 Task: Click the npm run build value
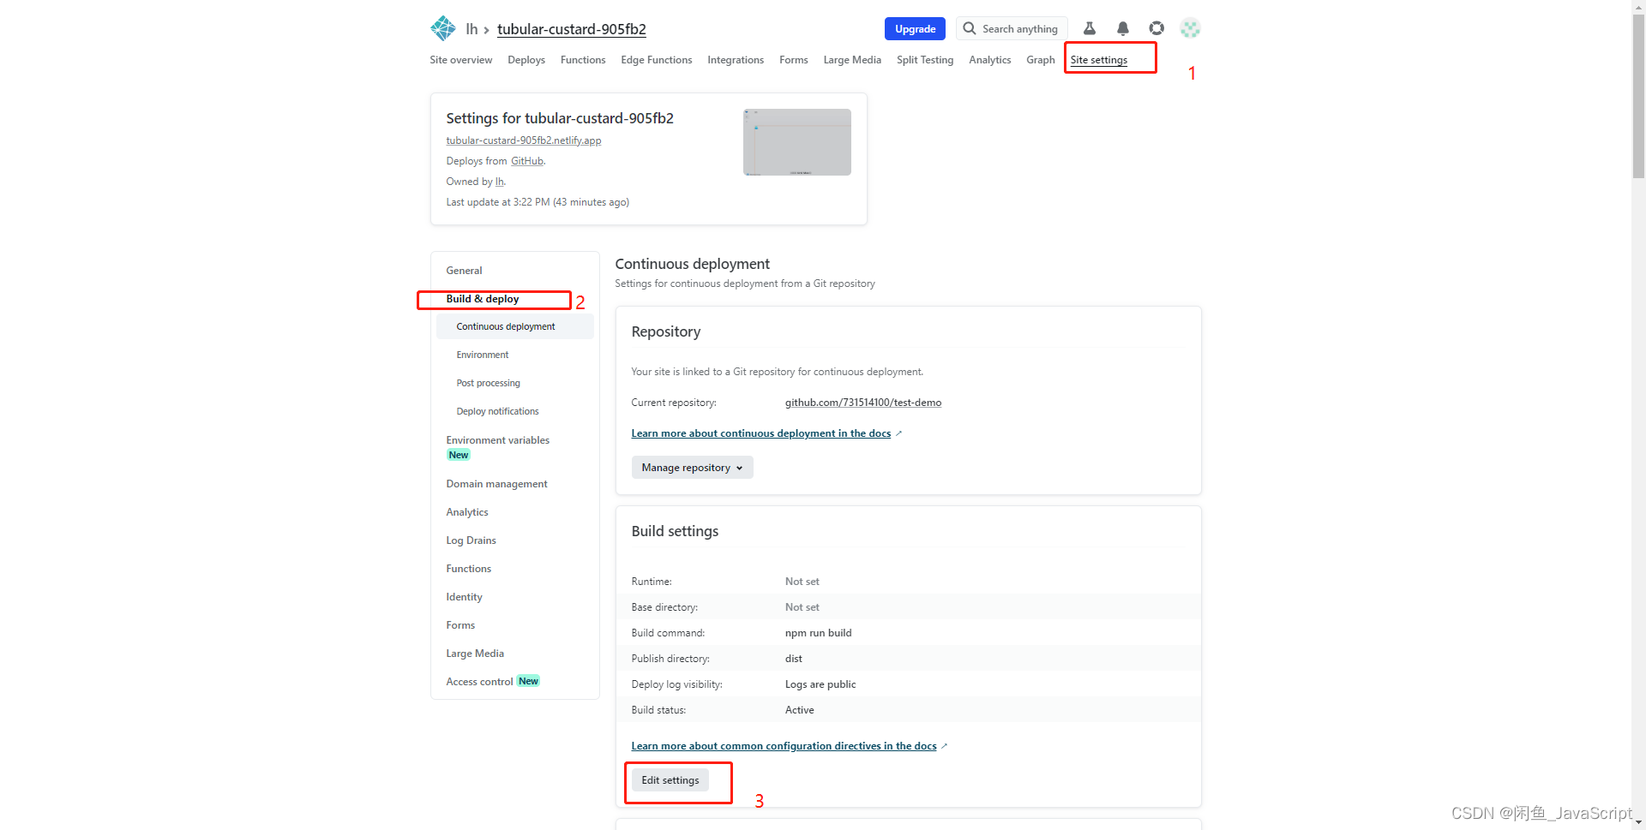tap(819, 633)
